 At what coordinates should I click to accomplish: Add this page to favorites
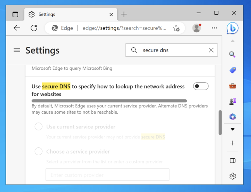pyautogui.click(x=176, y=28)
